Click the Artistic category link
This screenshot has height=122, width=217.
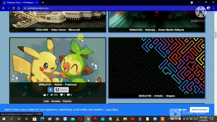(x=158, y=96)
